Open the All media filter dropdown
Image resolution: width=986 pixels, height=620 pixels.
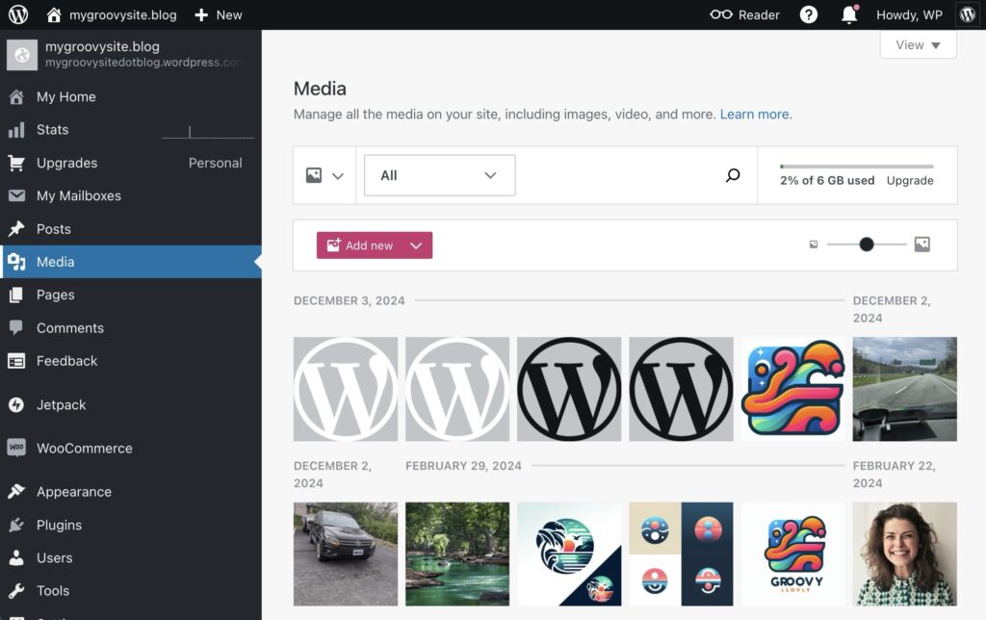439,175
